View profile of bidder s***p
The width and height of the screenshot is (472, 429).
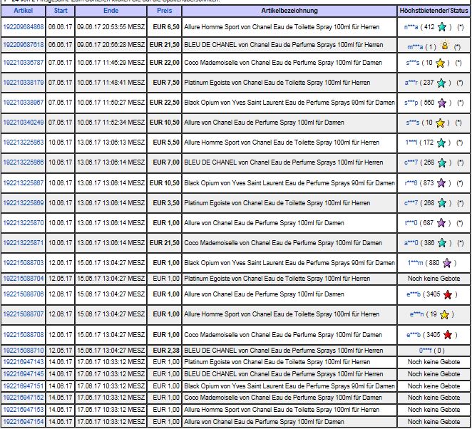pos(411,103)
